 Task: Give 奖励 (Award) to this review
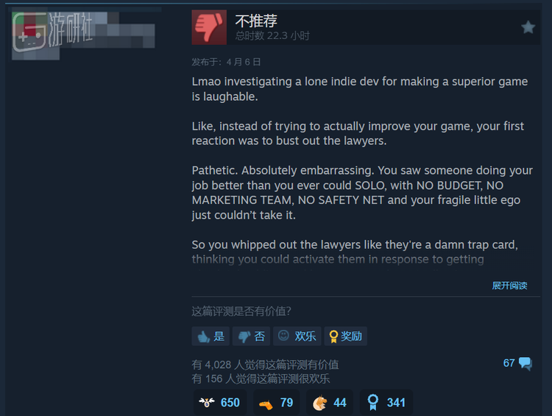(345, 336)
